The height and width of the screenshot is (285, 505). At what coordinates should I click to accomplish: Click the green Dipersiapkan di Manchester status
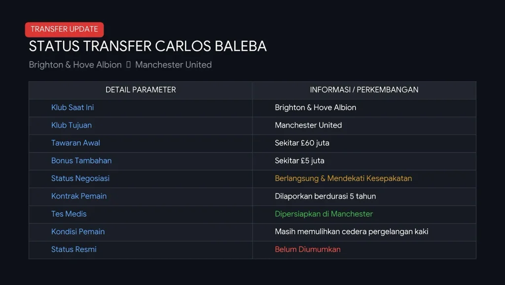[x=324, y=214]
